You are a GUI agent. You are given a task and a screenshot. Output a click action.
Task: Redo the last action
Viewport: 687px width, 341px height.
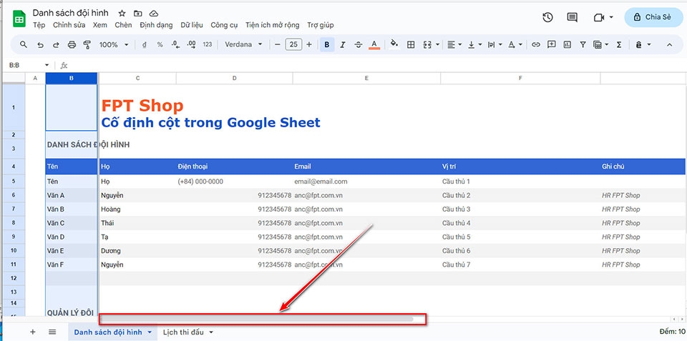click(x=56, y=44)
